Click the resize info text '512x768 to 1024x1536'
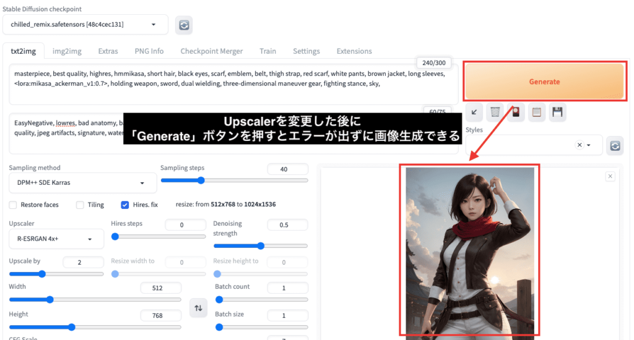This screenshot has height=340, width=634. click(x=243, y=205)
